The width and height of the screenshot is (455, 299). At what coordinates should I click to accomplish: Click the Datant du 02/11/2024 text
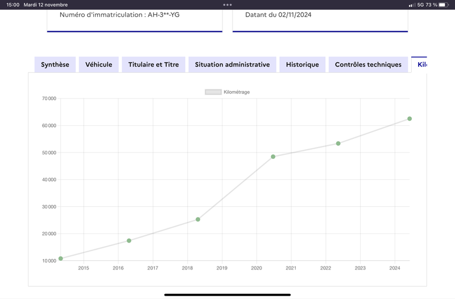(278, 15)
